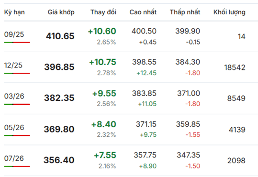
Task: Click the highest price 371.15
Action: tap(146, 124)
